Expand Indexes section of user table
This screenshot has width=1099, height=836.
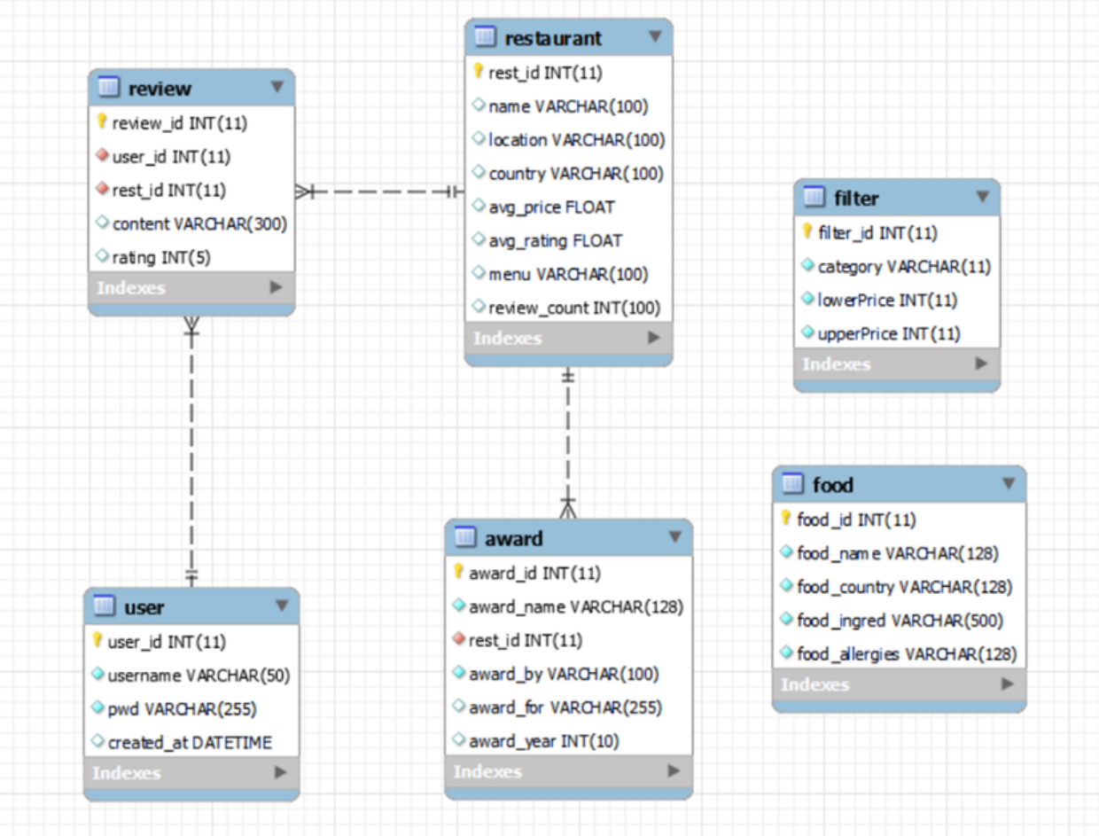pos(281,772)
